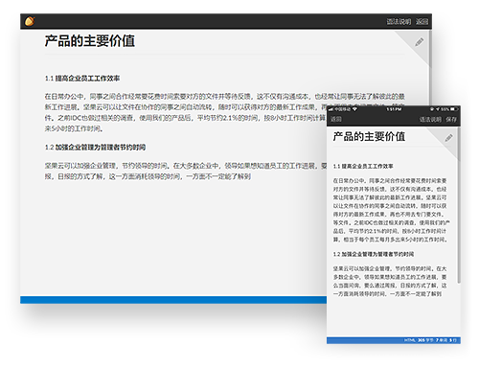Tap 语法说明 in the mobile editor header
This screenshot has width=479, height=368.
[430, 119]
